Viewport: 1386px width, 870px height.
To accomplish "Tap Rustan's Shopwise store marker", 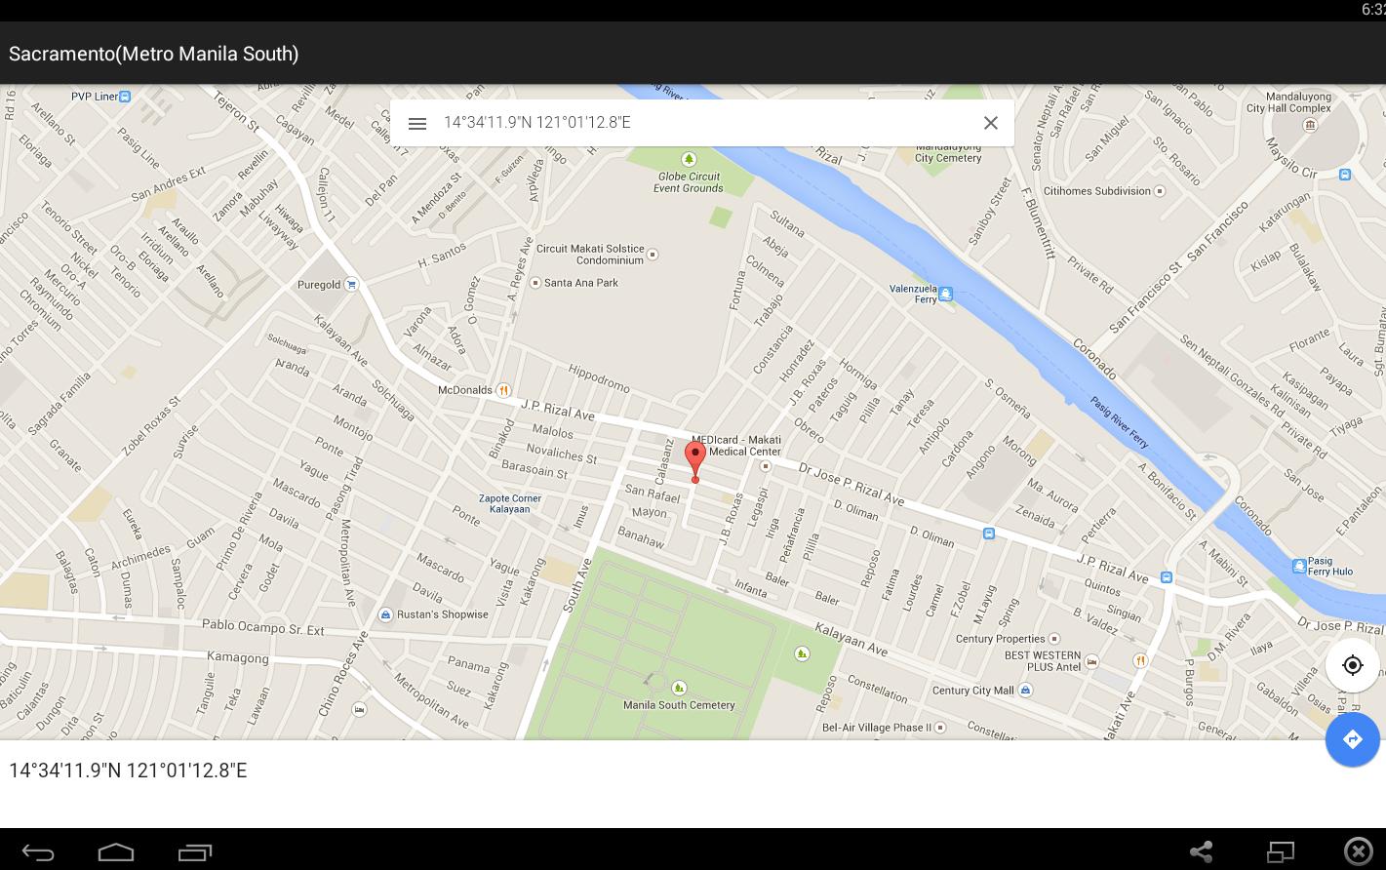I will tap(386, 614).
